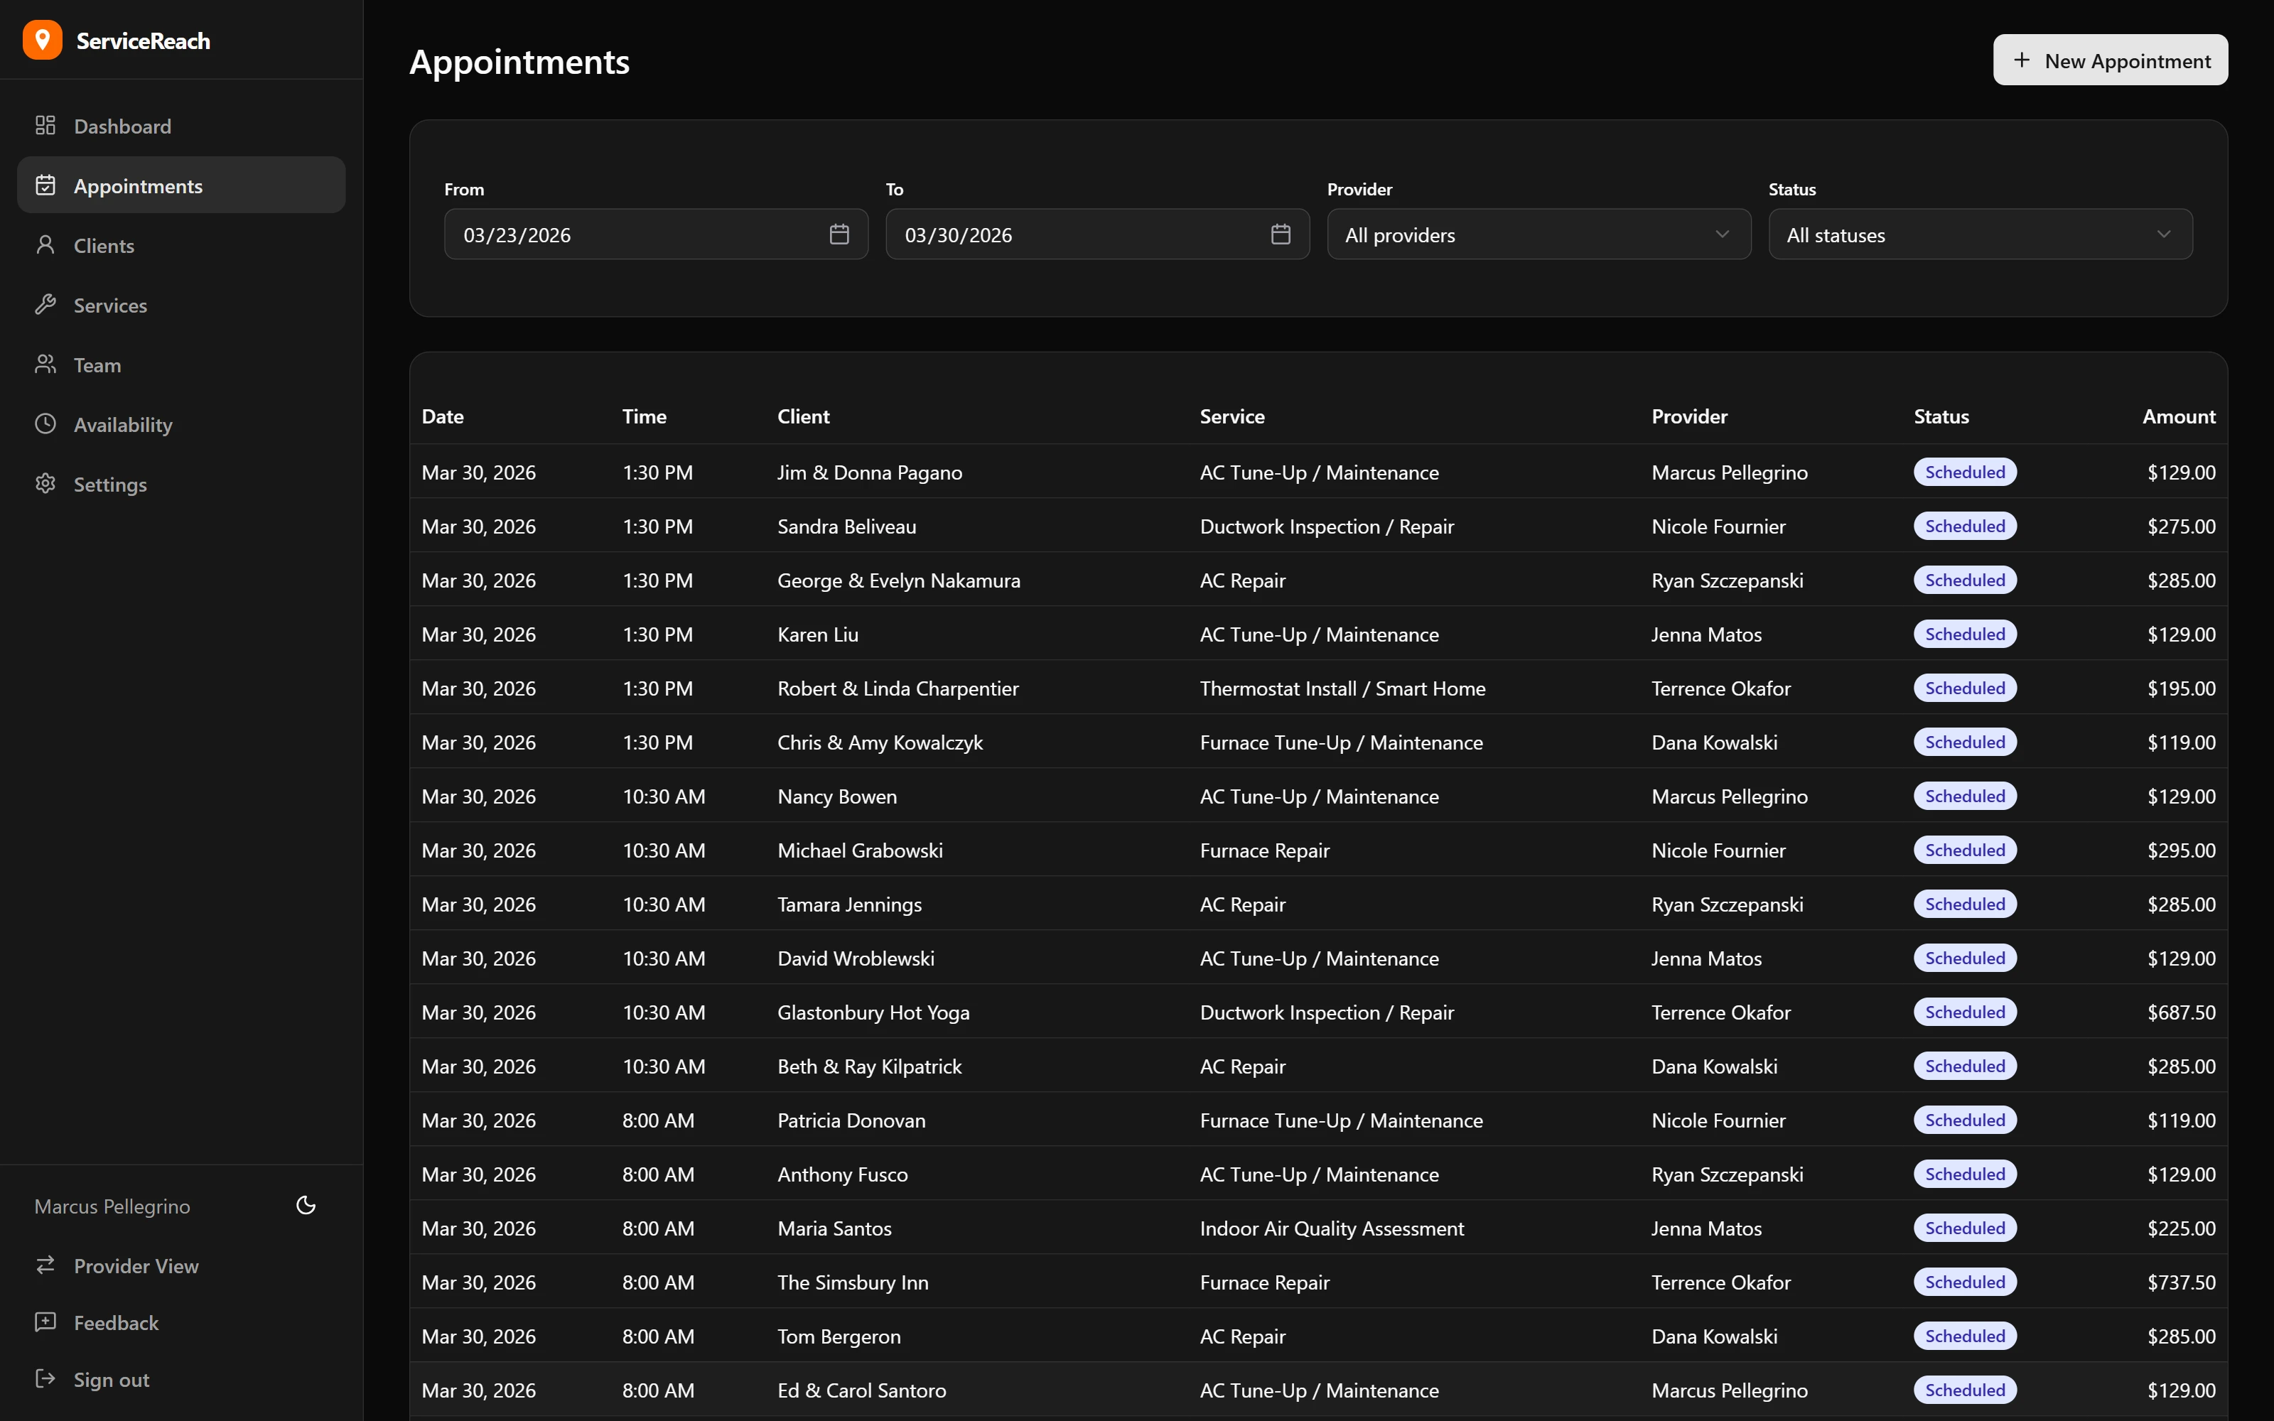The width and height of the screenshot is (2274, 1421).
Task: Select the Dashboard grid icon
Action: pos(45,125)
